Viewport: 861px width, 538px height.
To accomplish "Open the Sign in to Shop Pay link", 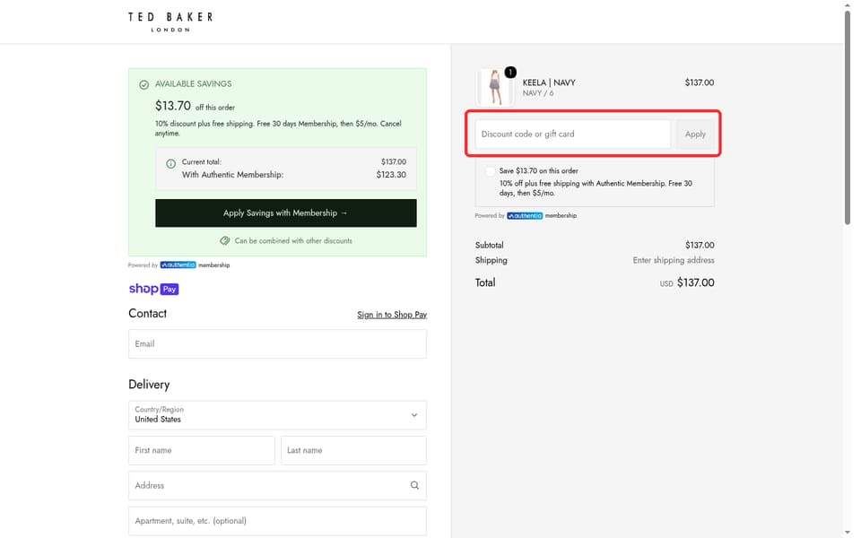I will coord(392,315).
